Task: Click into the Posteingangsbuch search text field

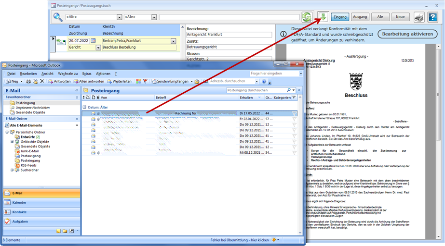Action: (x=229, y=17)
